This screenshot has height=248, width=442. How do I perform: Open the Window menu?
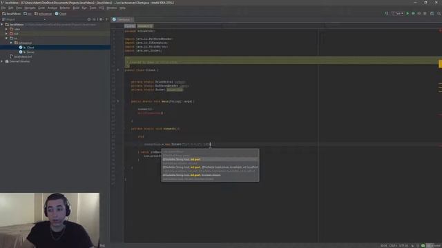112,8
